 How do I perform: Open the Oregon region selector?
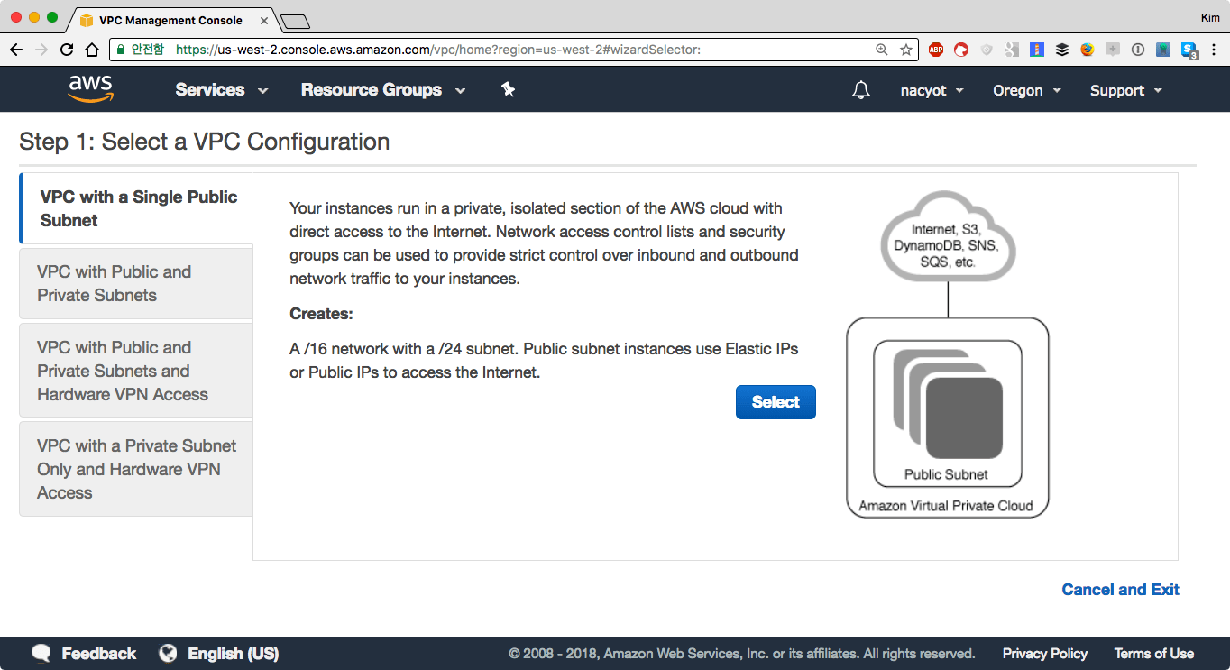pos(1026,90)
